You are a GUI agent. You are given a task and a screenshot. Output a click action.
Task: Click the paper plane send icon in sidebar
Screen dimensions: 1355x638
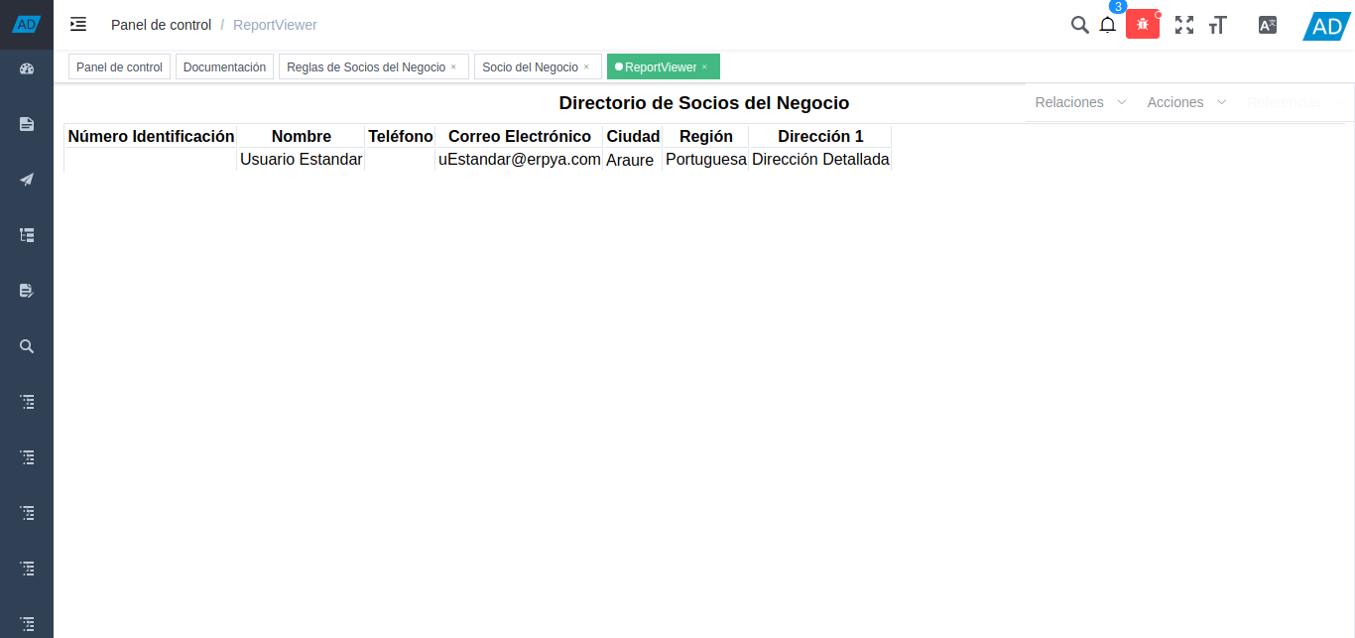pos(26,180)
